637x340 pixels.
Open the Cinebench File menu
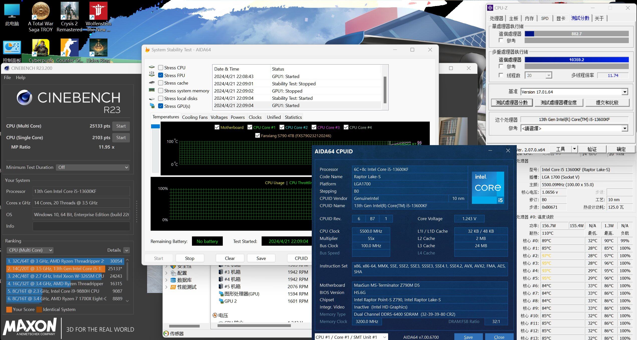(7, 78)
